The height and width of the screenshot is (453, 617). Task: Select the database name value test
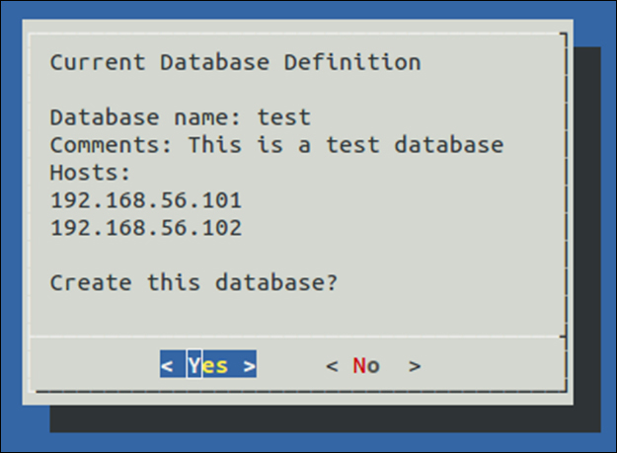pos(283,117)
